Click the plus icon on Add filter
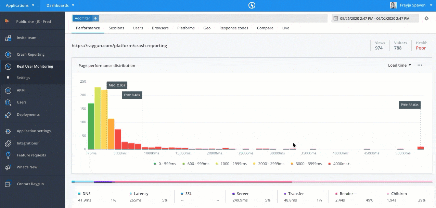The height and width of the screenshot is (208, 436). [x=95, y=18]
